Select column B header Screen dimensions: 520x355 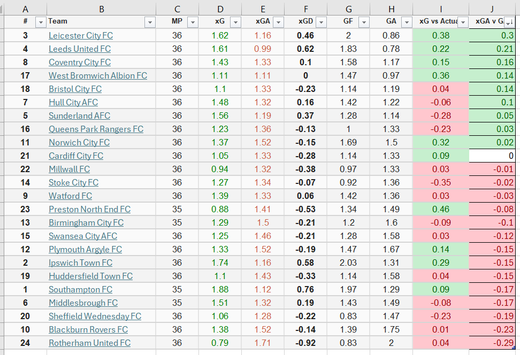point(102,9)
